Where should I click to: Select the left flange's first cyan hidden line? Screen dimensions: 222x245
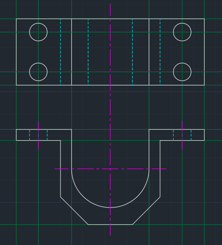point(29,135)
